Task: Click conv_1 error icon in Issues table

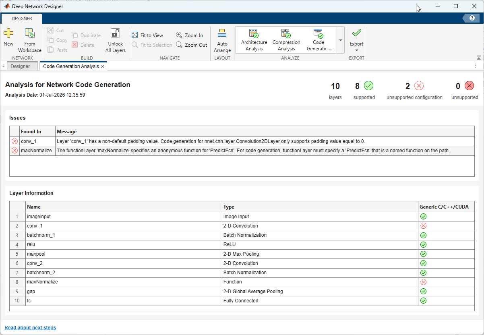Action: (x=14, y=141)
